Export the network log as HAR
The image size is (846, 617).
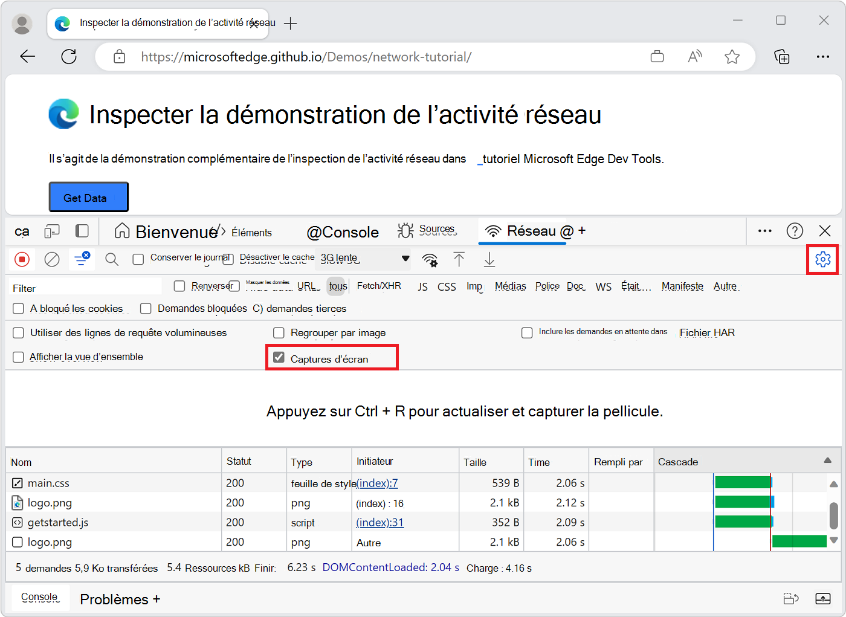point(489,259)
